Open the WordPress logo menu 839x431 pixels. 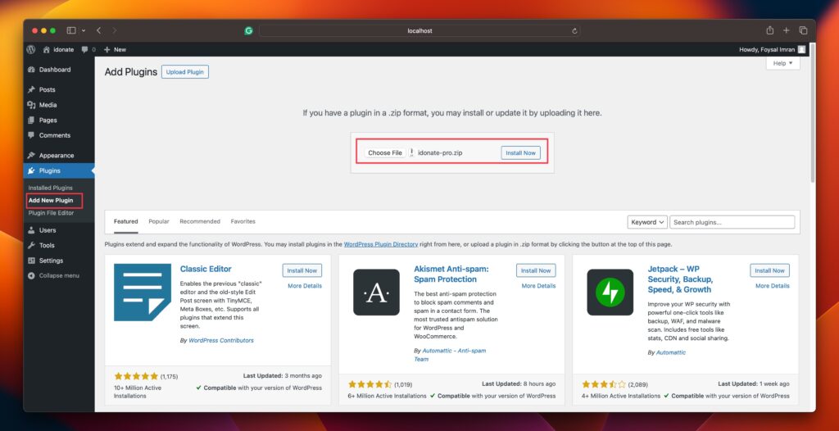31,49
